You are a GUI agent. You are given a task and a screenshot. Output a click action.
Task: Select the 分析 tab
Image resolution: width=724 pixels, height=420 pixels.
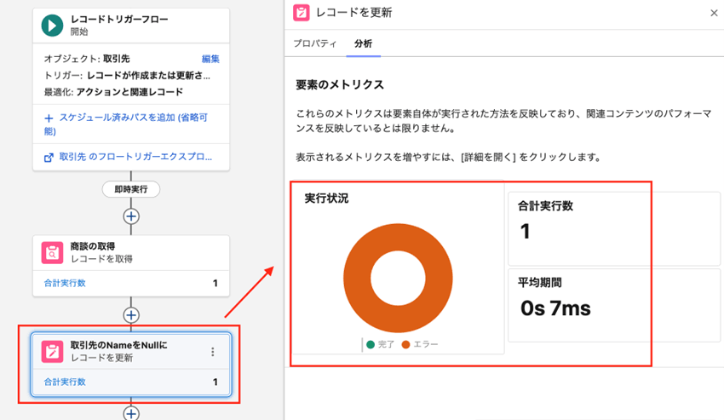363,43
